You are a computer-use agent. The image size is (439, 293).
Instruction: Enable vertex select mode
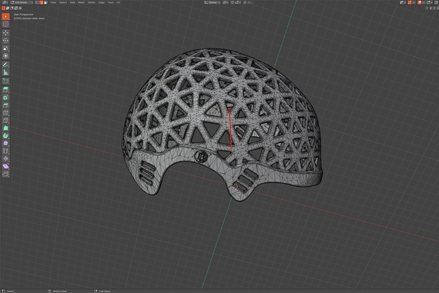coord(37,2)
